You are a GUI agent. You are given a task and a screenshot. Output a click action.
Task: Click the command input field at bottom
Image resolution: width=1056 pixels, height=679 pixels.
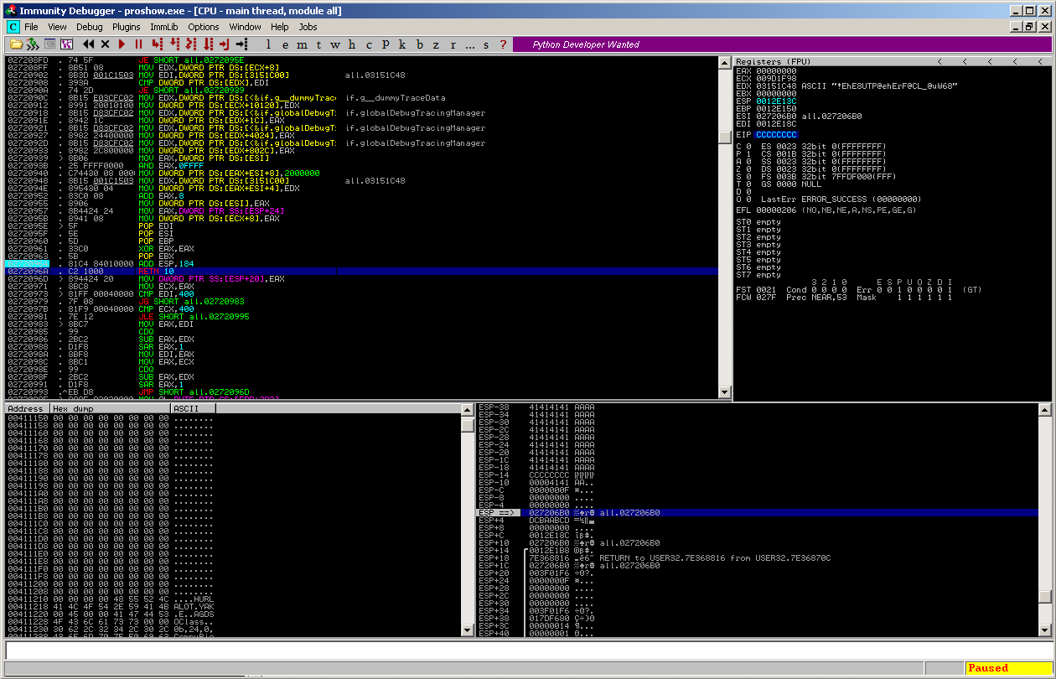[528, 650]
